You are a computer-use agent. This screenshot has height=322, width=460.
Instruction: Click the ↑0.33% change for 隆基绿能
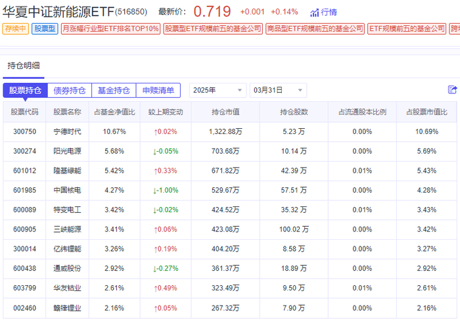(x=166, y=171)
